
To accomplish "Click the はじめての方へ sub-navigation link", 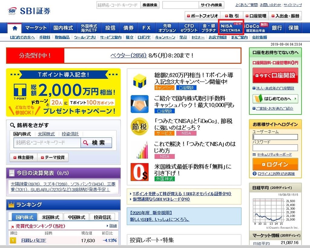I will (x=22, y=37).
